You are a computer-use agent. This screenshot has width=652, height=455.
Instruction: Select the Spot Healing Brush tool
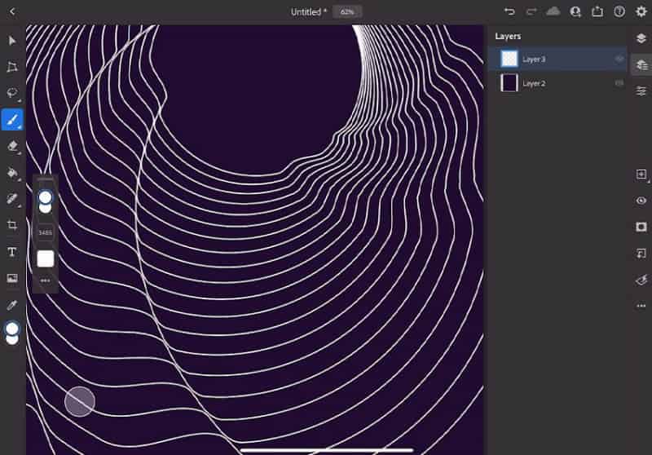click(12, 199)
